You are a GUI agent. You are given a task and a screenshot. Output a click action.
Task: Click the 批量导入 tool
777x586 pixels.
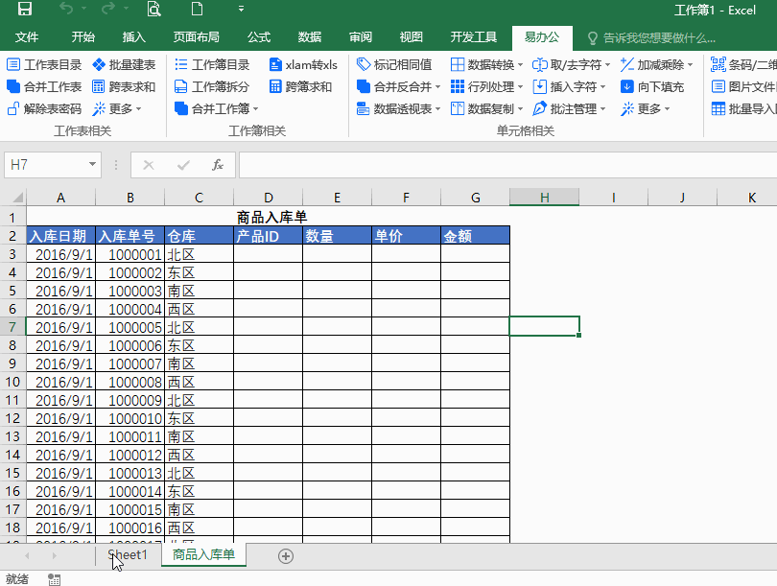(x=743, y=108)
